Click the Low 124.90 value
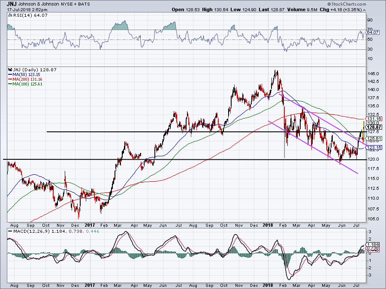 (x=244, y=10)
